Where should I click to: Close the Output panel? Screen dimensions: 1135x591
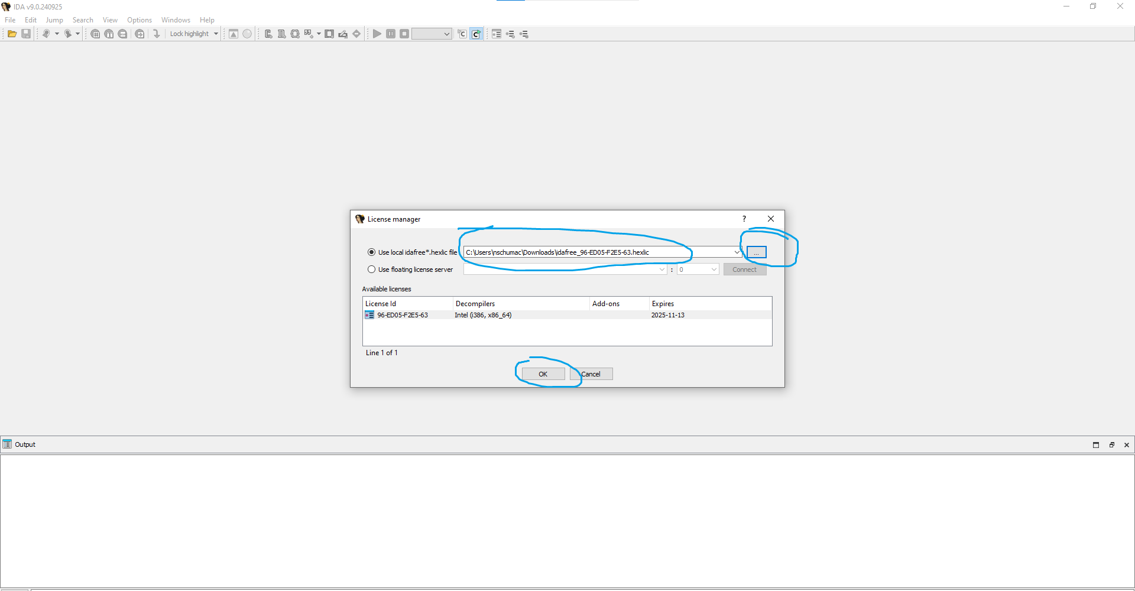pos(1127,444)
